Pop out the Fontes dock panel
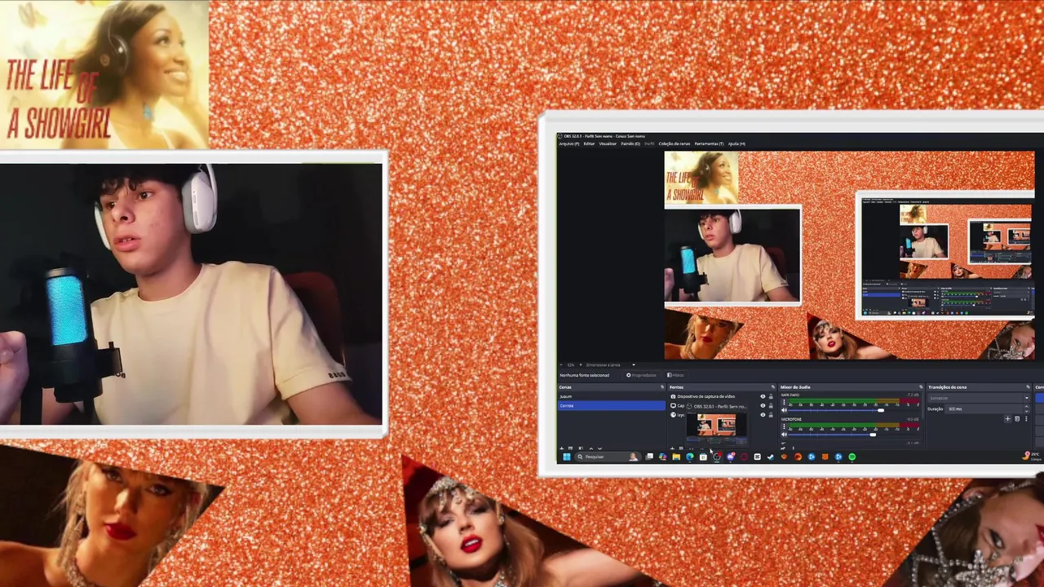The height and width of the screenshot is (587, 1044). click(x=773, y=387)
